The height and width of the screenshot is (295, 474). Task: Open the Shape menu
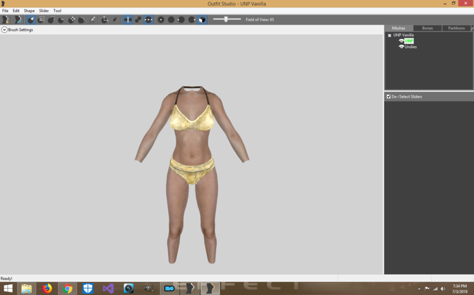tap(29, 11)
